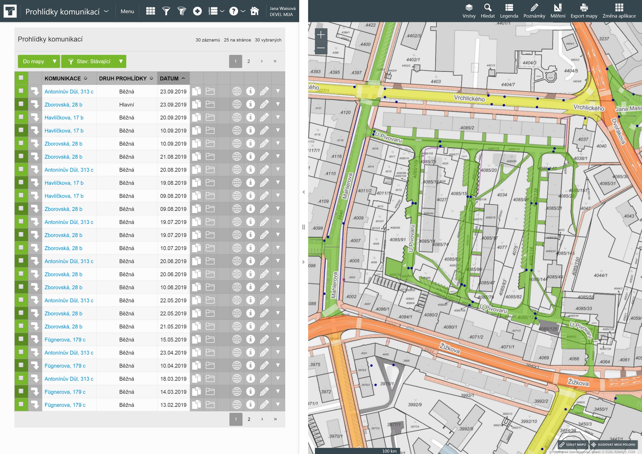Viewport: 642px width, 454px height.
Task: Open Antonínův Důl, 313 c first link
Action: [x=69, y=91]
